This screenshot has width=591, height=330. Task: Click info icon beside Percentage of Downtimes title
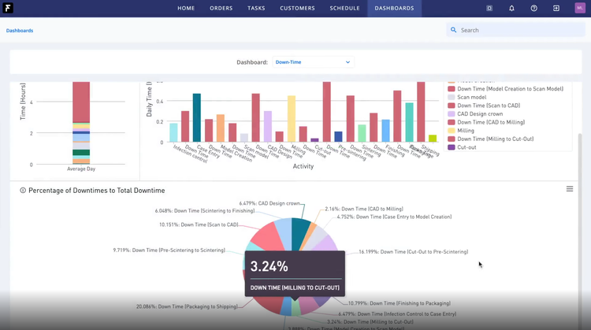tap(23, 191)
